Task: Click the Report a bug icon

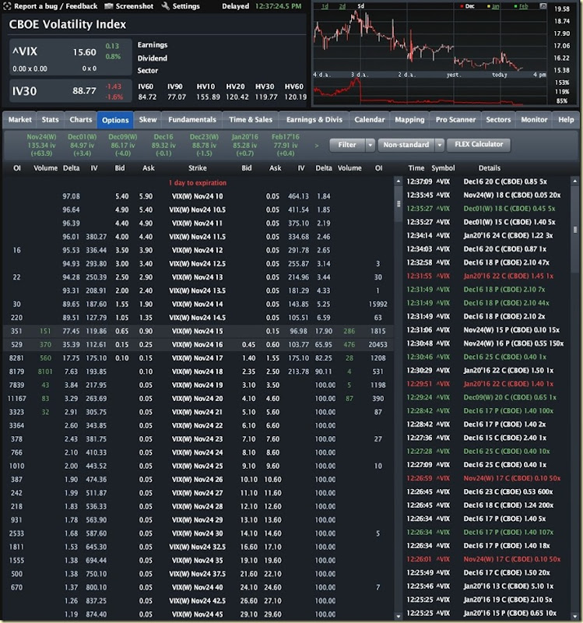Action: click(x=7, y=6)
